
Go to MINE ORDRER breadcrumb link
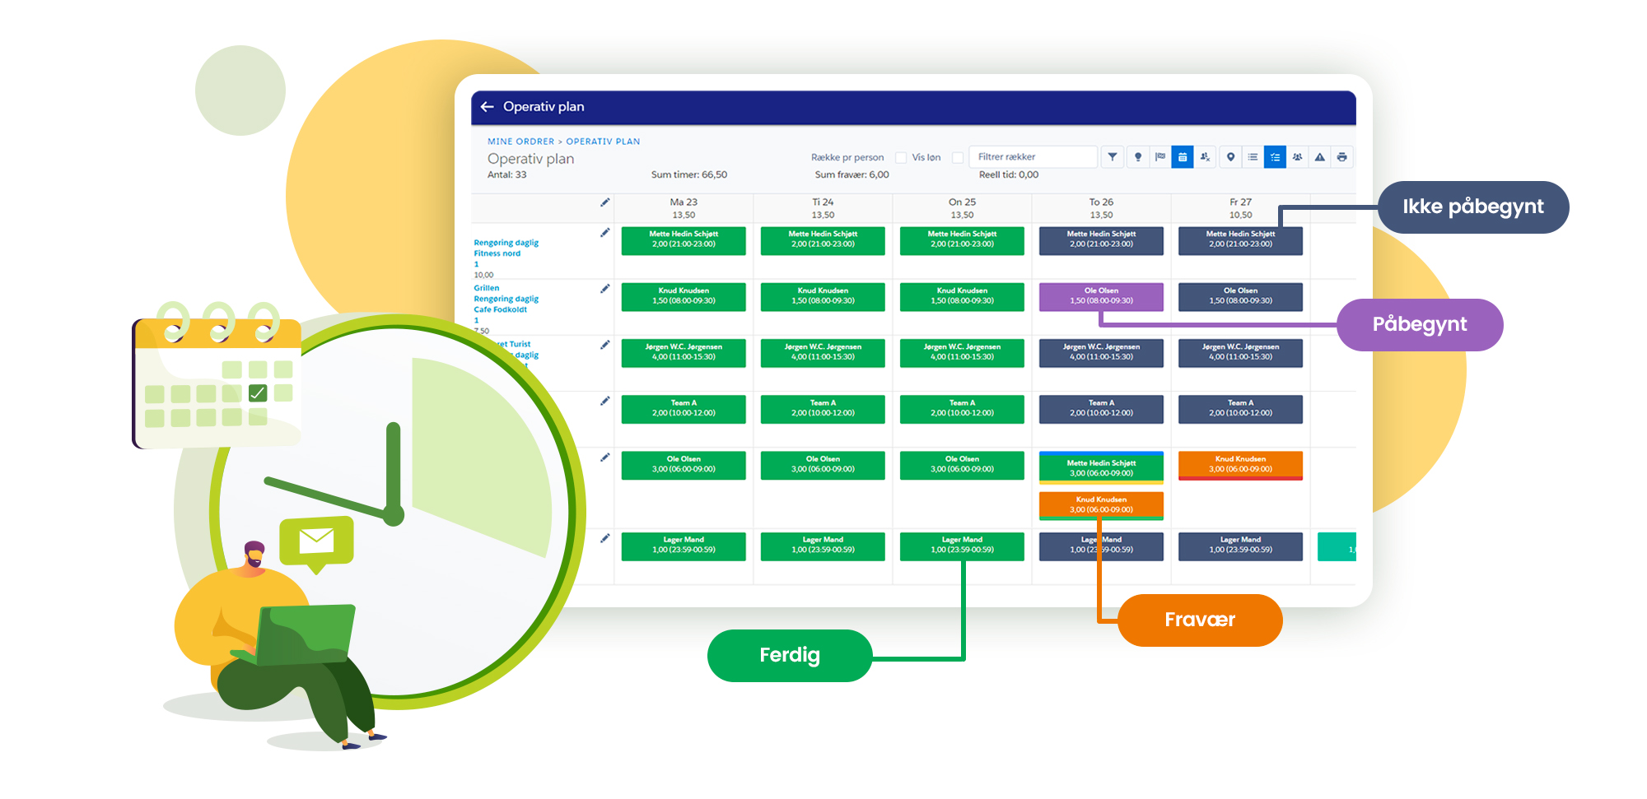[x=520, y=142]
